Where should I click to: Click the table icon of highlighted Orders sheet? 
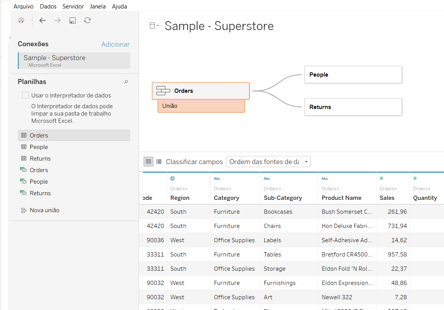24,135
